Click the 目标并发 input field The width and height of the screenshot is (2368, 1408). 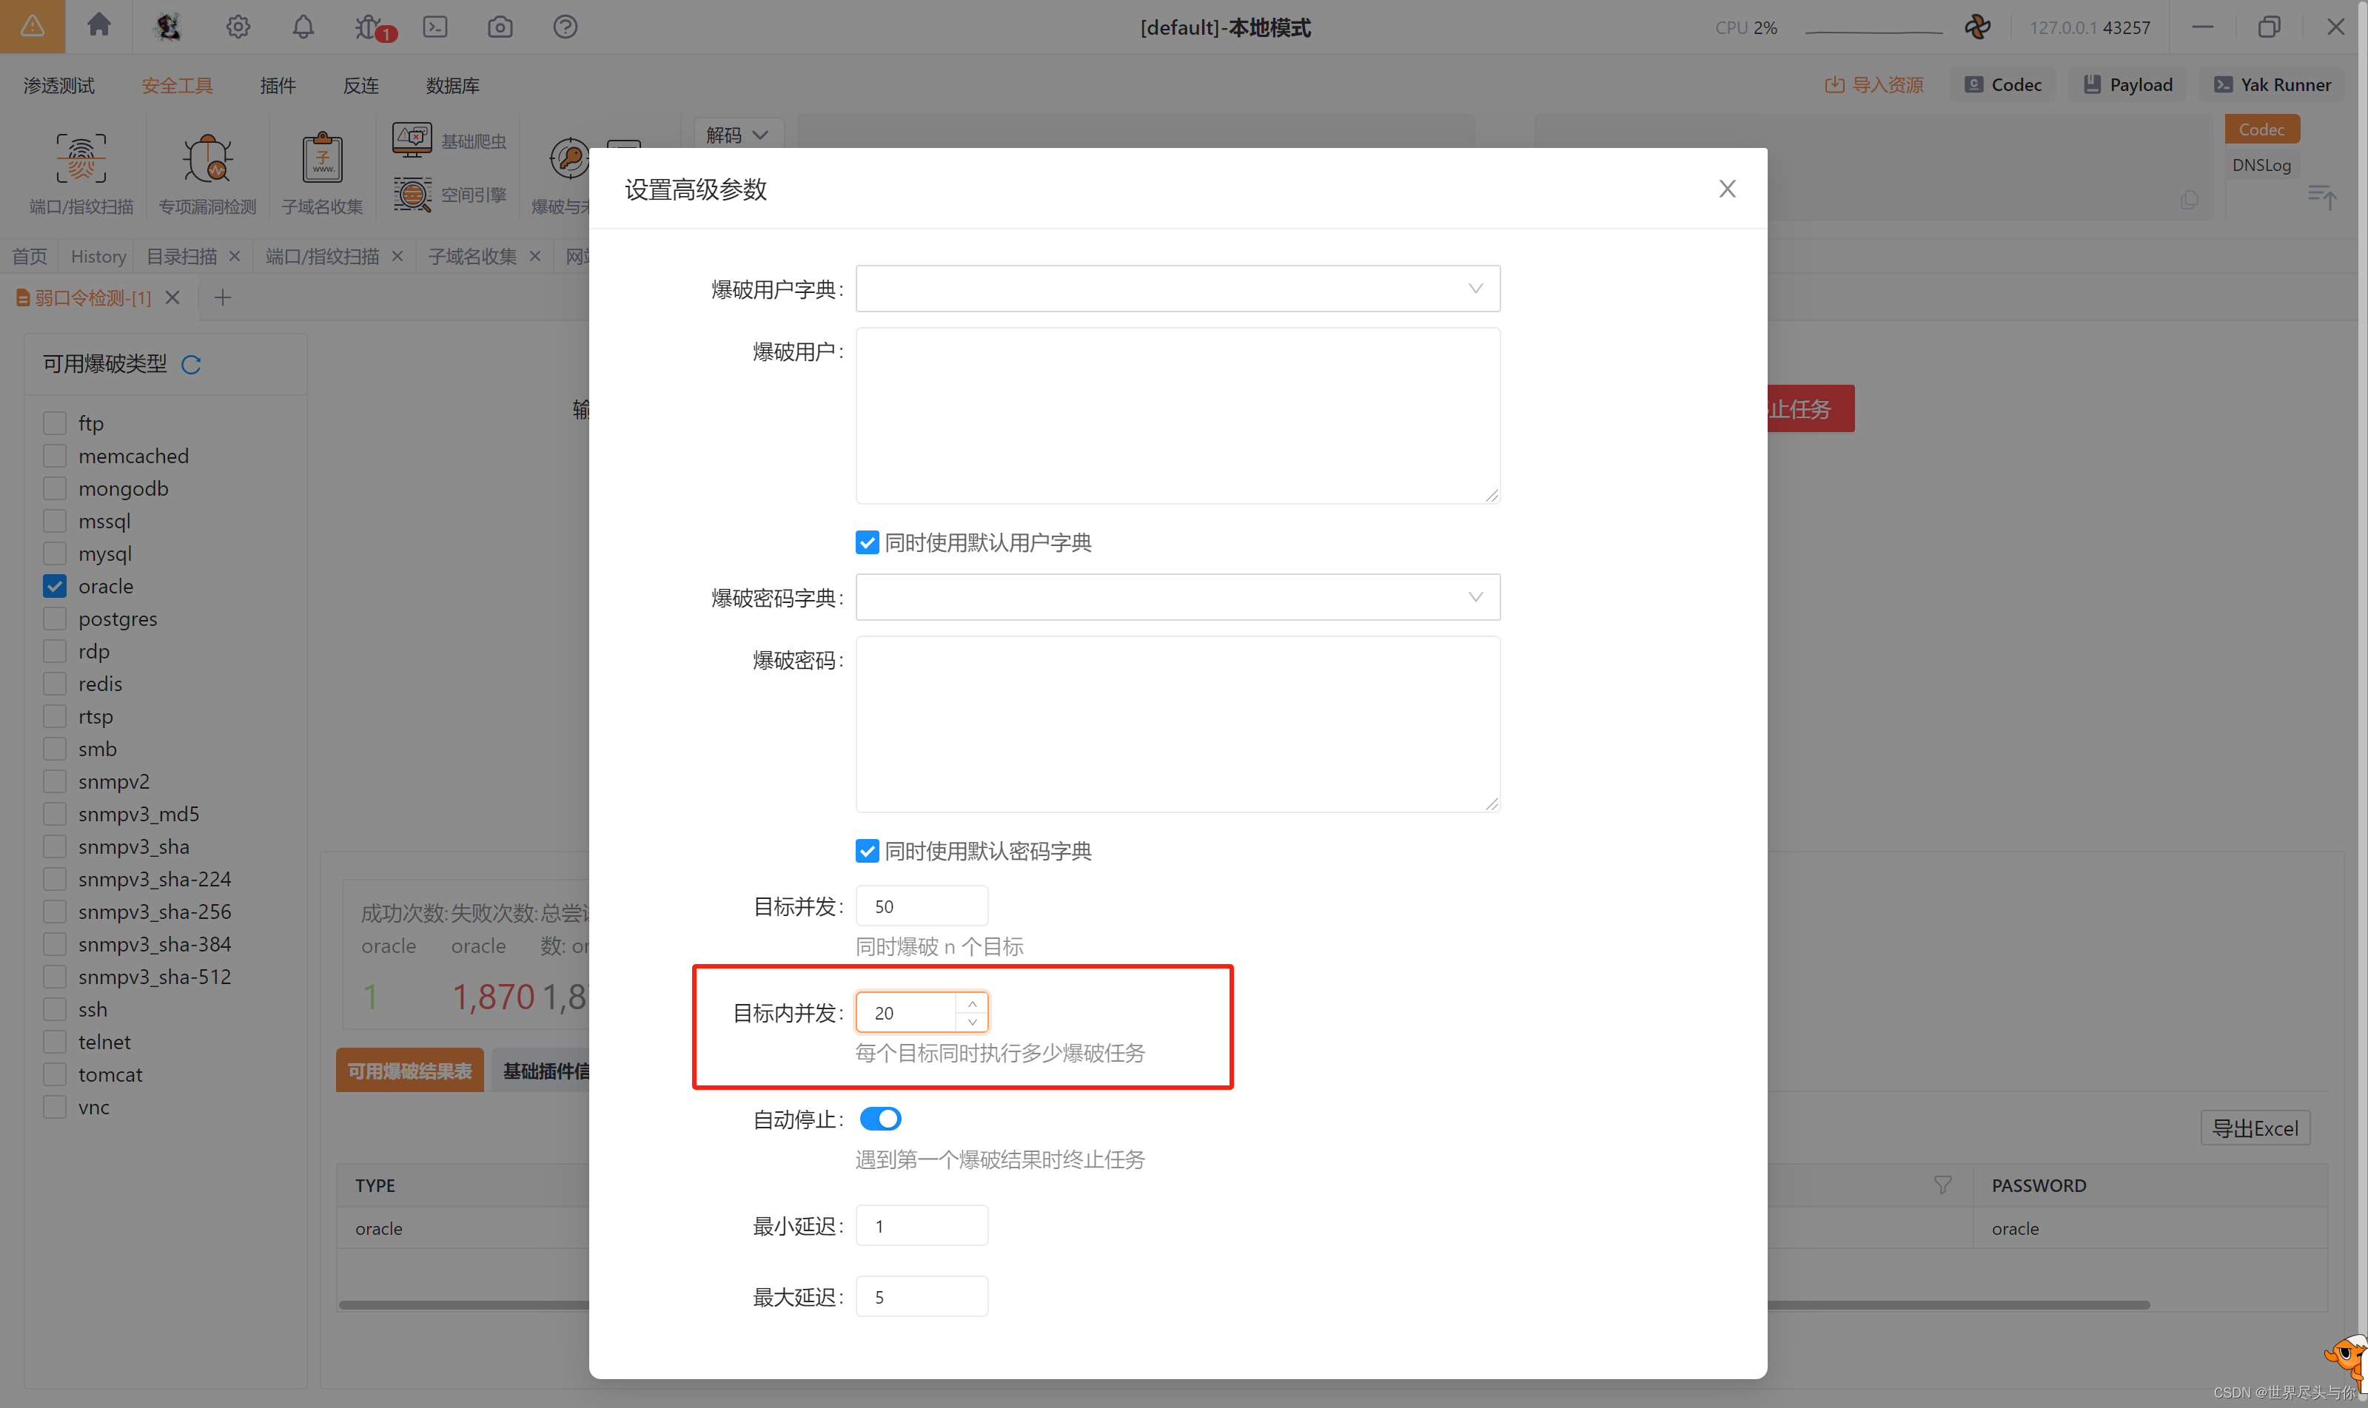(x=922, y=906)
